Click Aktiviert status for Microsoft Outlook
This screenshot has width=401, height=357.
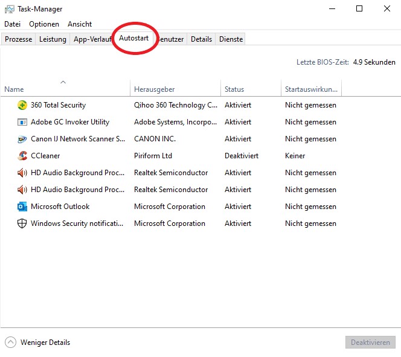tap(238, 207)
